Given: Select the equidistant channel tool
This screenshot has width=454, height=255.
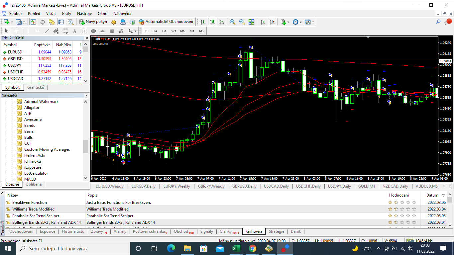Looking at the screenshot, I should (56, 31).
